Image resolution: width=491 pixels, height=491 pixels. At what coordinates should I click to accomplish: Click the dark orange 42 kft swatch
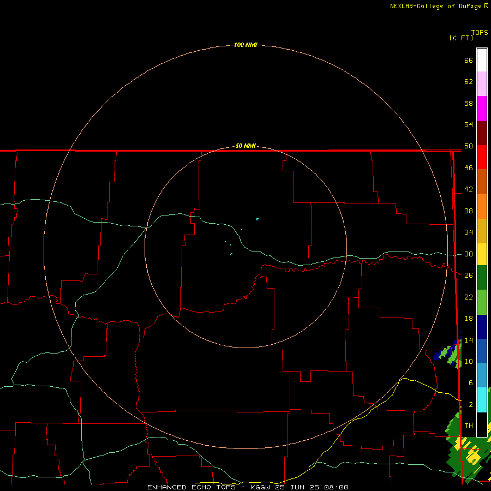(x=482, y=182)
